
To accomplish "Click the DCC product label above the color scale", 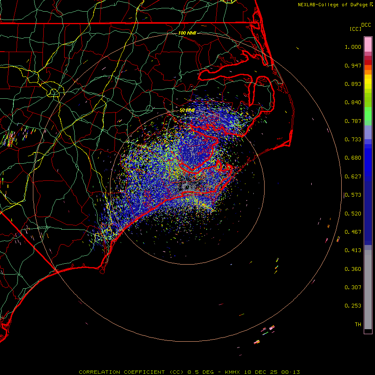I will click(x=366, y=25).
